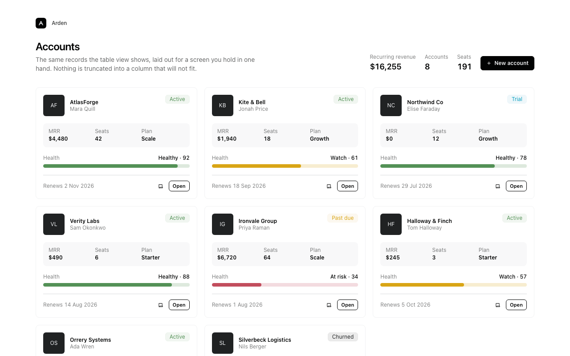
Task: Click the total Seats value 191
Action: pos(464,67)
